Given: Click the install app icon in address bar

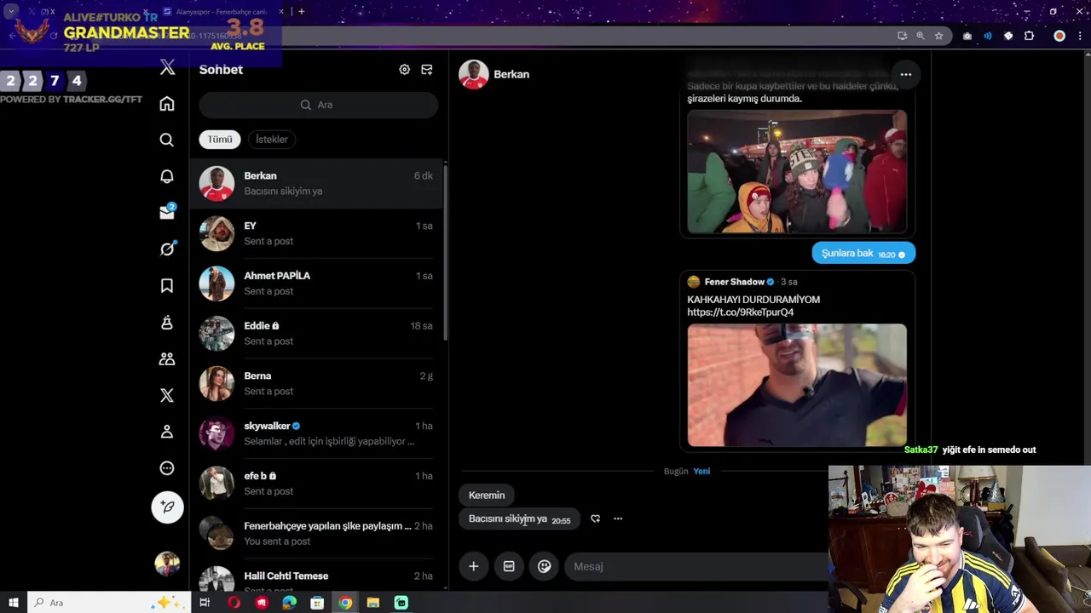Looking at the screenshot, I should pyautogui.click(x=902, y=36).
